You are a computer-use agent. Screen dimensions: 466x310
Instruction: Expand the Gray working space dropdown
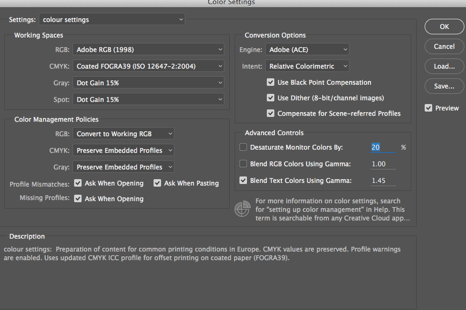(x=148, y=83)
